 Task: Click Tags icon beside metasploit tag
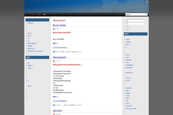65,105
